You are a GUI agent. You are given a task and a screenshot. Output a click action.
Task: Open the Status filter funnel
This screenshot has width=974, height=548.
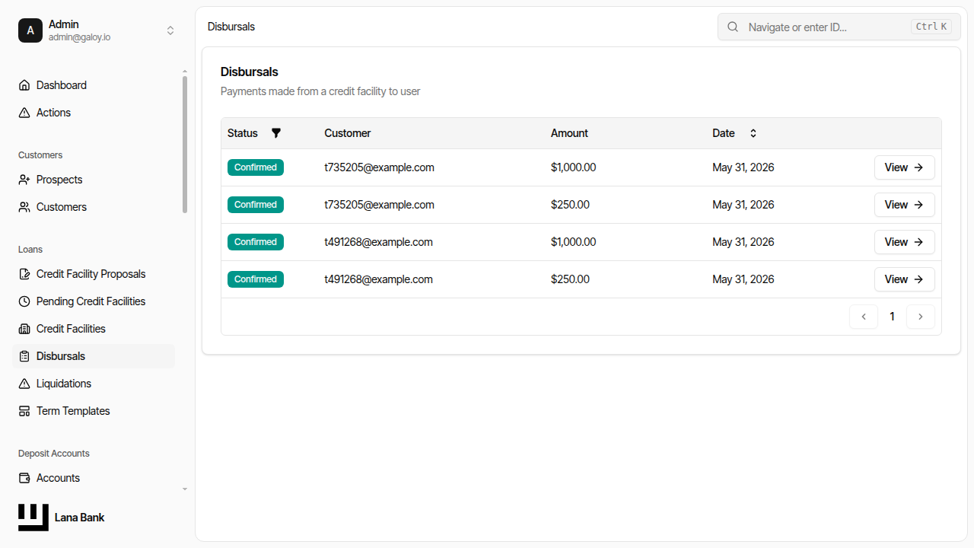point(276,133)
